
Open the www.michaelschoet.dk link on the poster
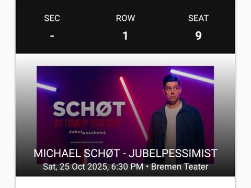point(87,142)
